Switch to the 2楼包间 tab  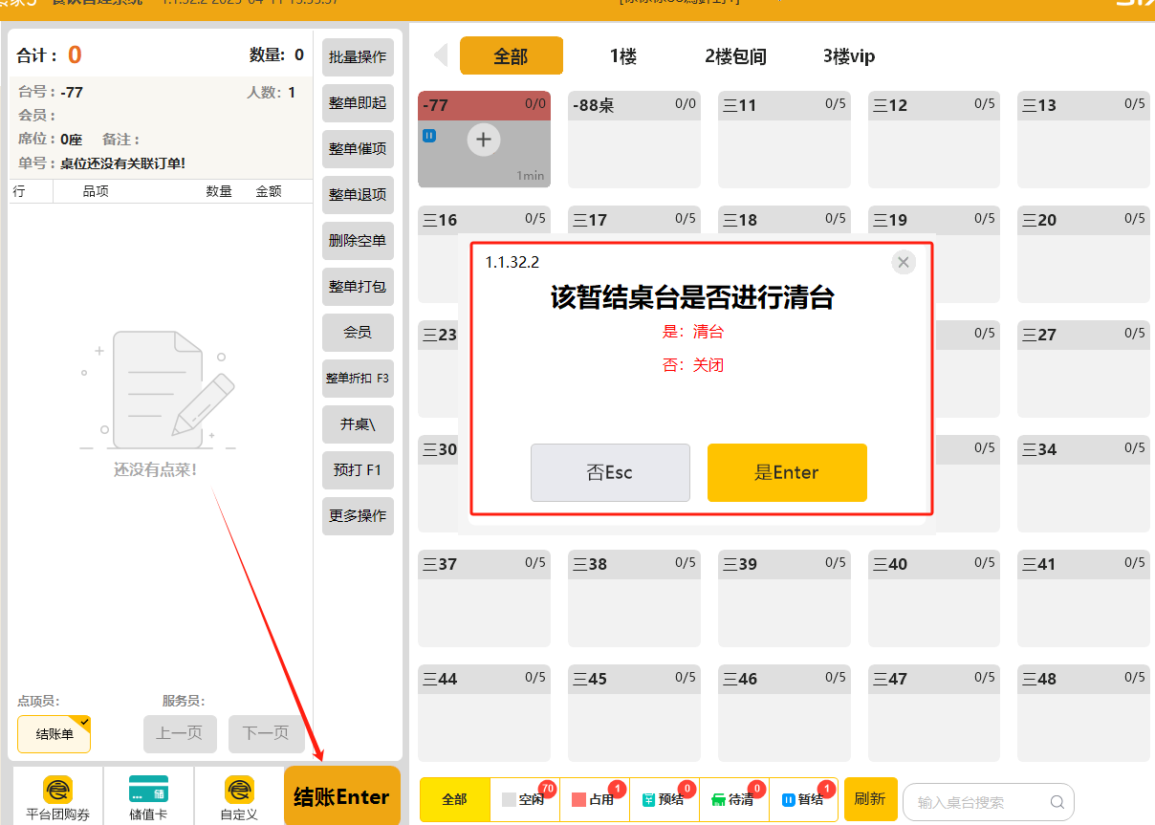(735, 56)
